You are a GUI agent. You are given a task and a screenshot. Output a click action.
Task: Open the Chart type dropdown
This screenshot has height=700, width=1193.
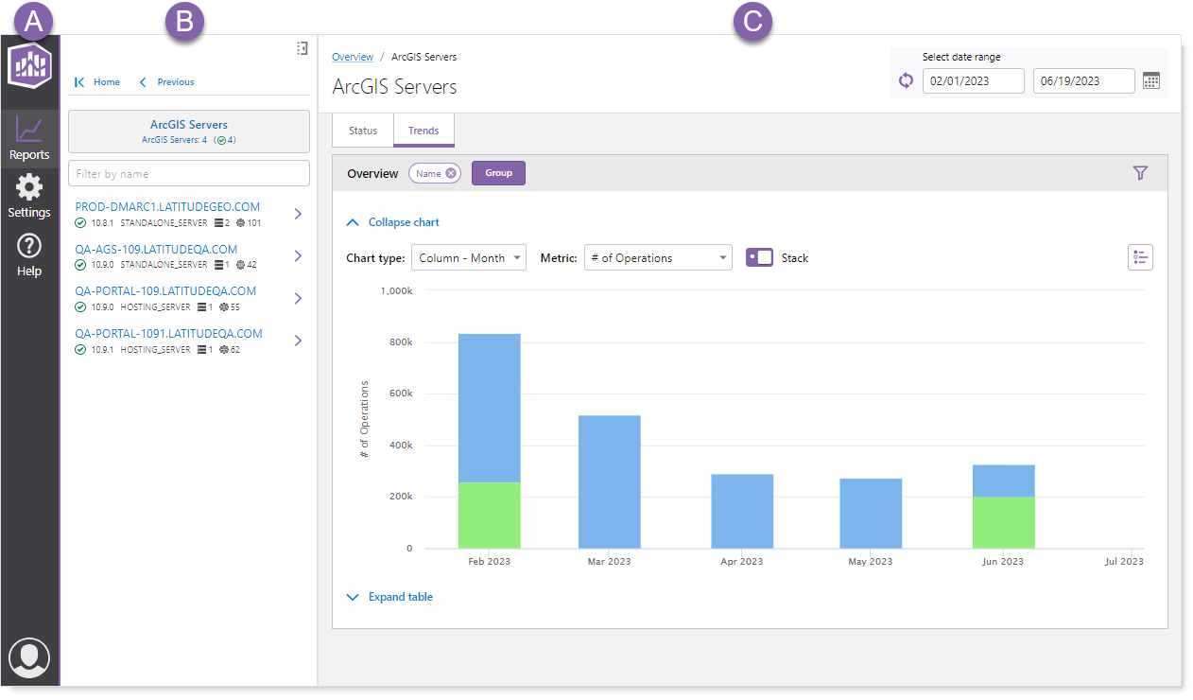coord(469,257)
